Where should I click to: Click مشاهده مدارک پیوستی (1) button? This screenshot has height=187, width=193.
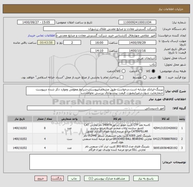point(107,179)
